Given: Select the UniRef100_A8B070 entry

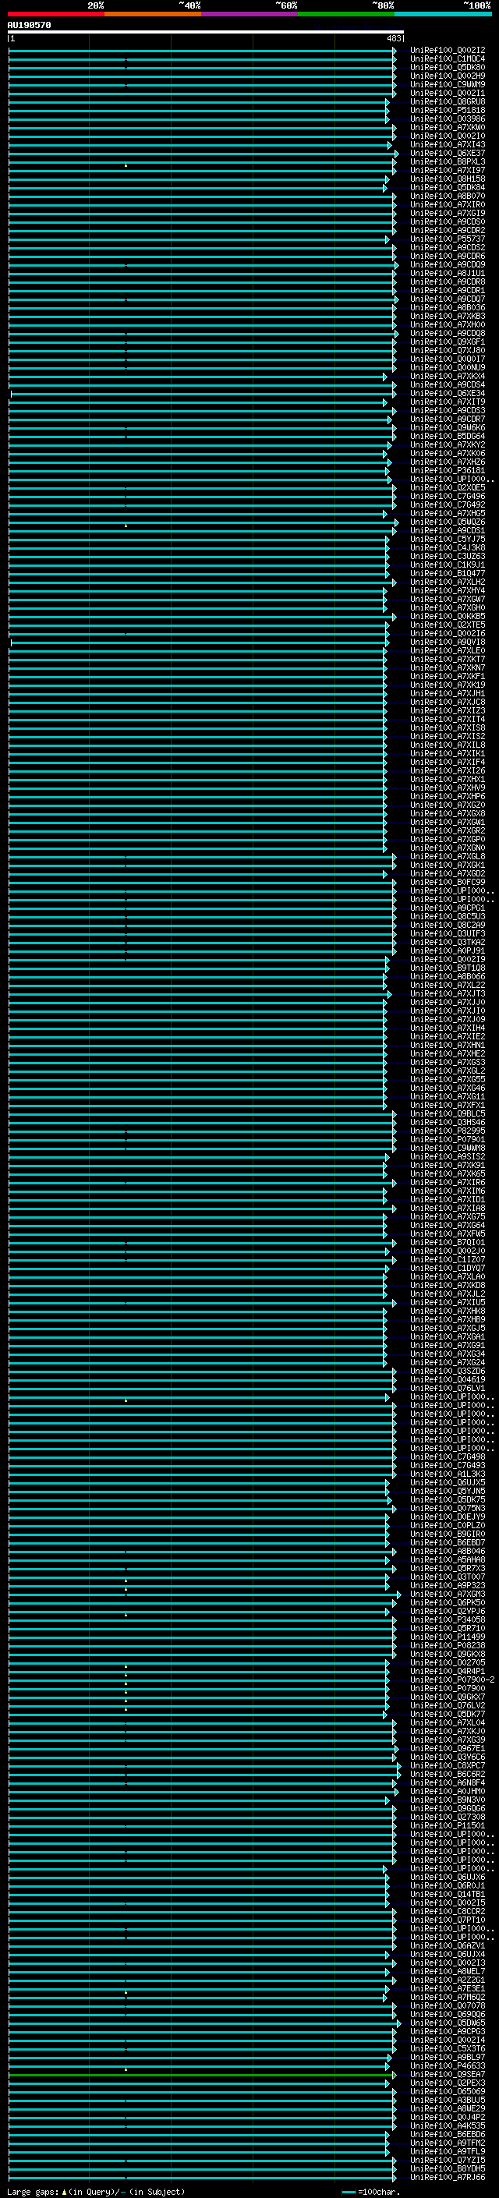Looking at the screenshot, I should point(448,196).
